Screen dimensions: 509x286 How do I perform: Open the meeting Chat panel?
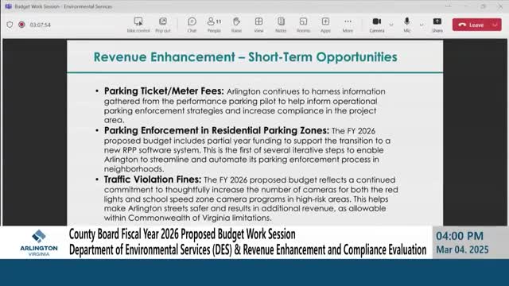click(x=192, y=25)
